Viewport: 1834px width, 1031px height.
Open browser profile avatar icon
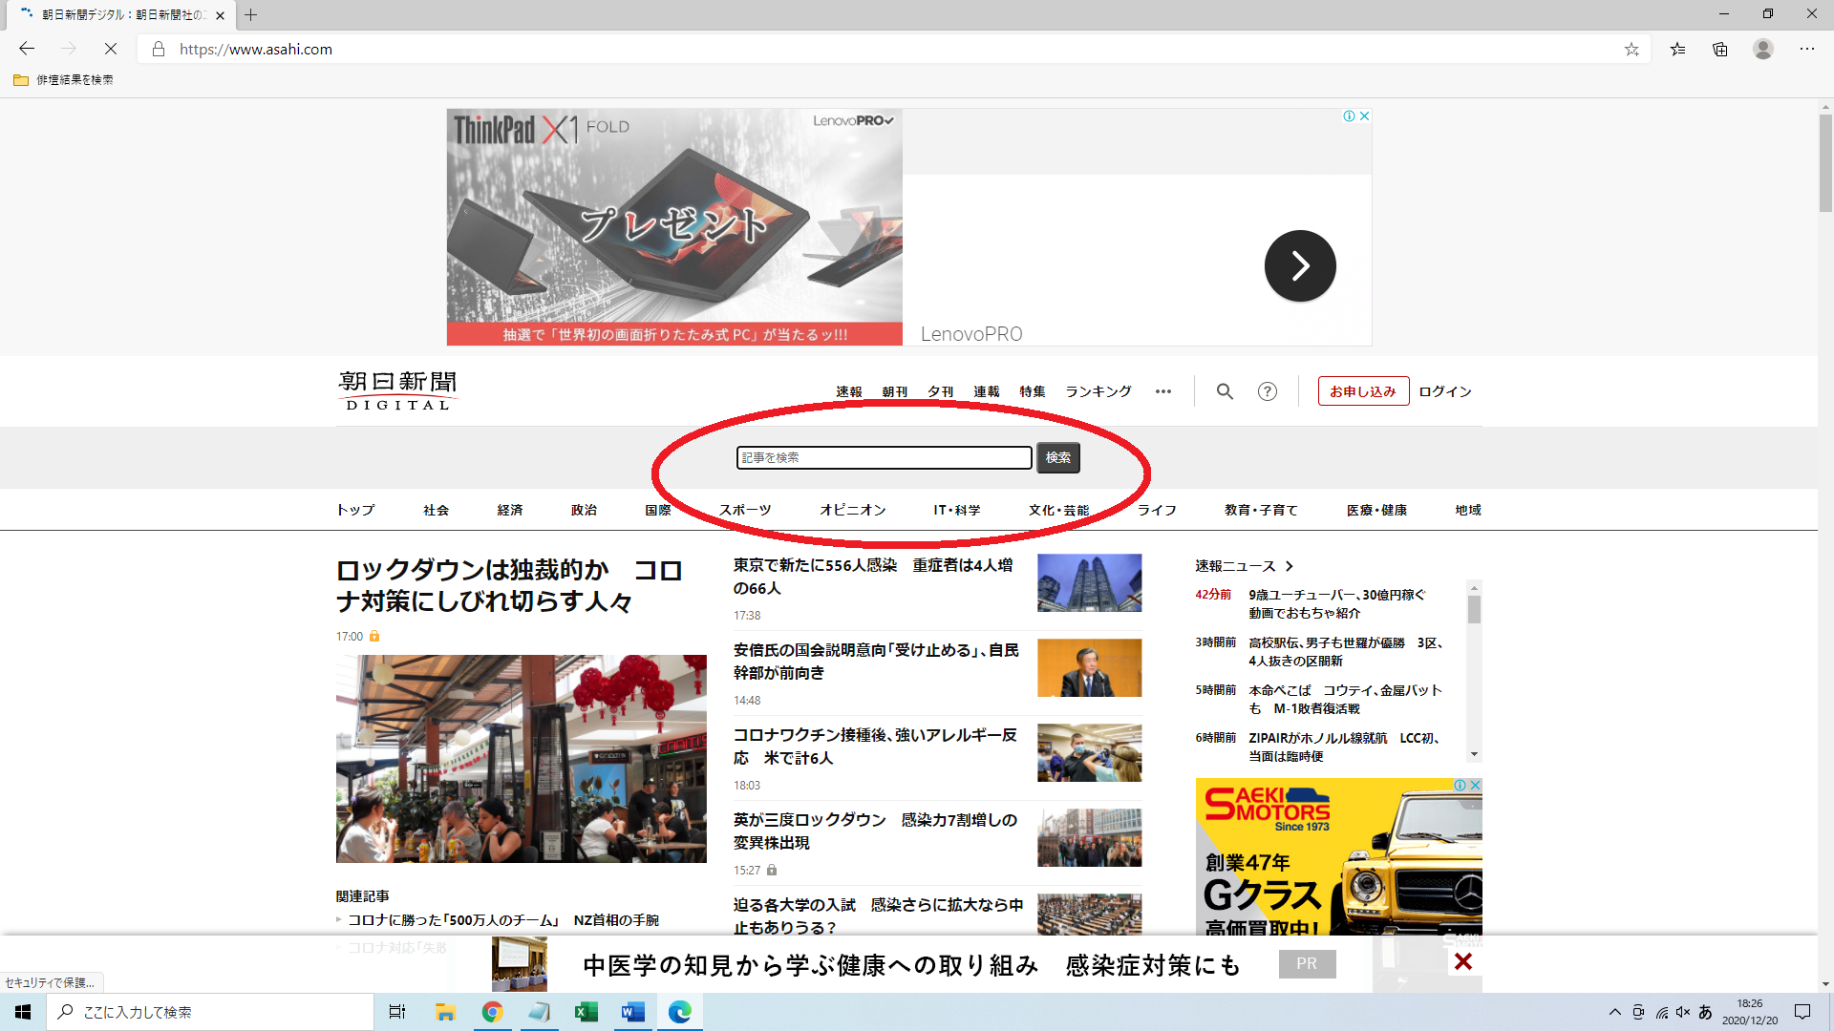1763,50
